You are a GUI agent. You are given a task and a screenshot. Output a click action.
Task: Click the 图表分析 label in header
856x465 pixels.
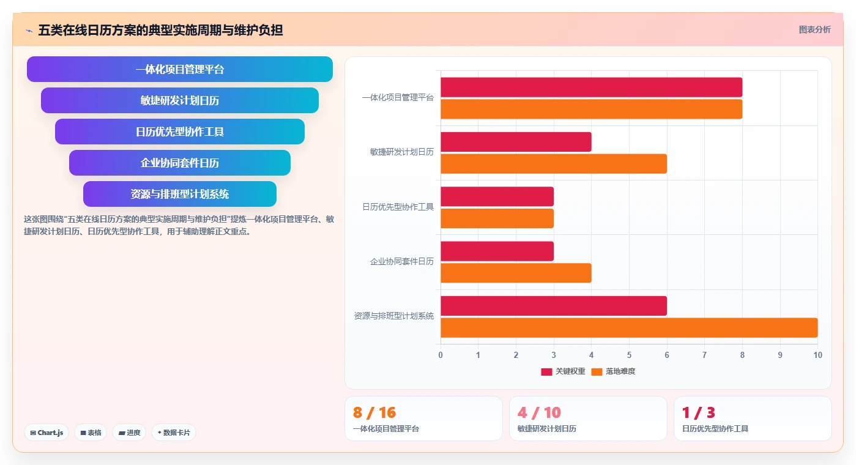tap(814, 29)
